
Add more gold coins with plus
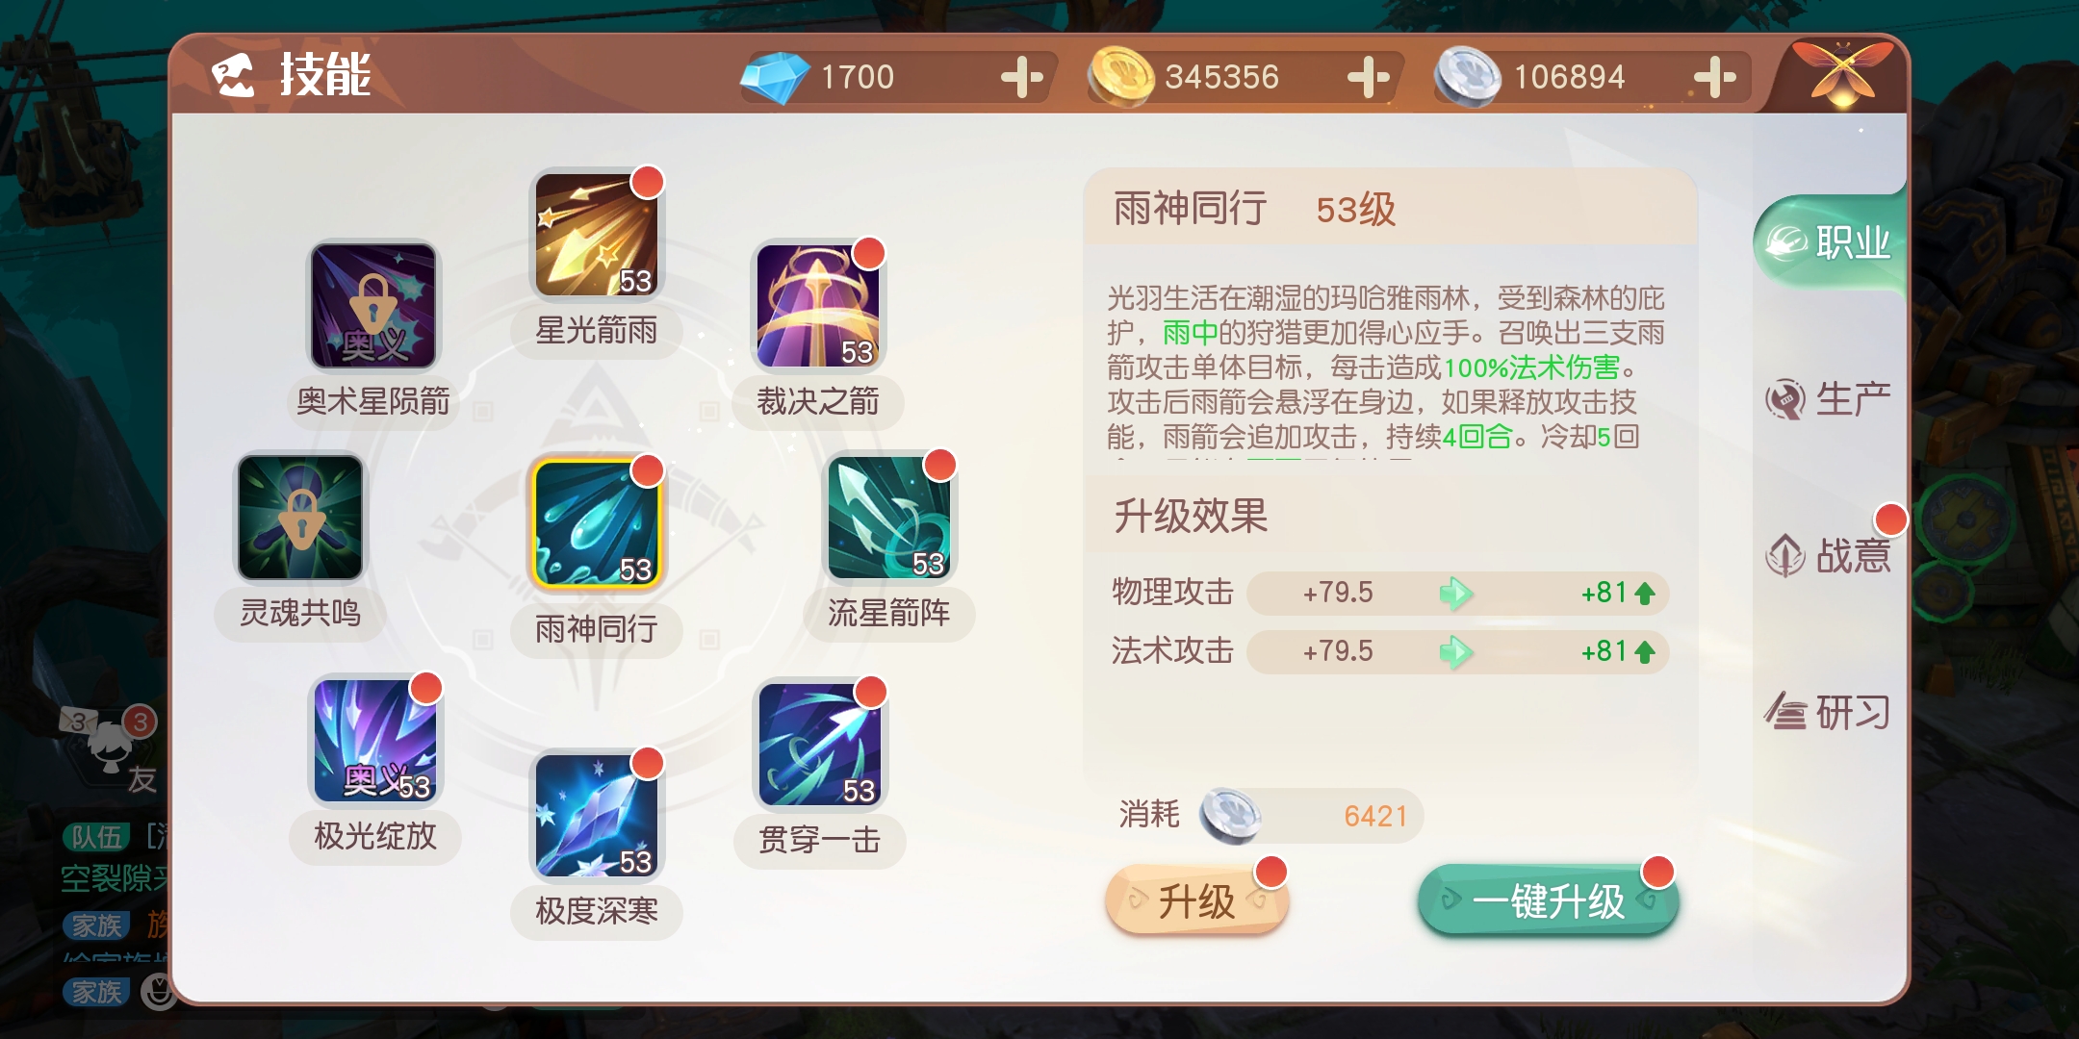point(1368,77)
